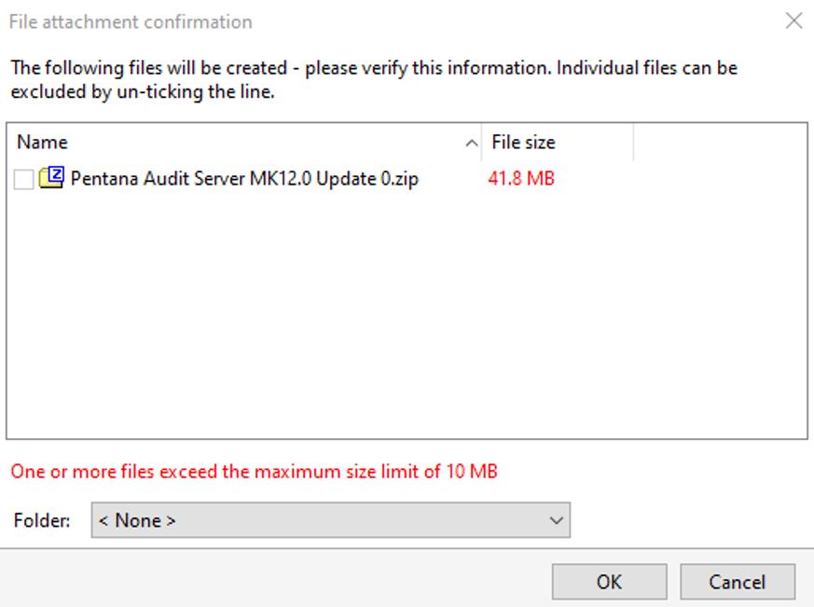Click the empty column header beside File size
The width and height of the screenshot is (814, 607).
click(x=720, y=143)
